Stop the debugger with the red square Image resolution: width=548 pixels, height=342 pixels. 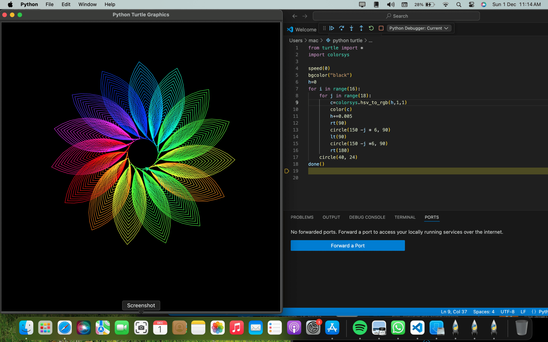(381, 28)
